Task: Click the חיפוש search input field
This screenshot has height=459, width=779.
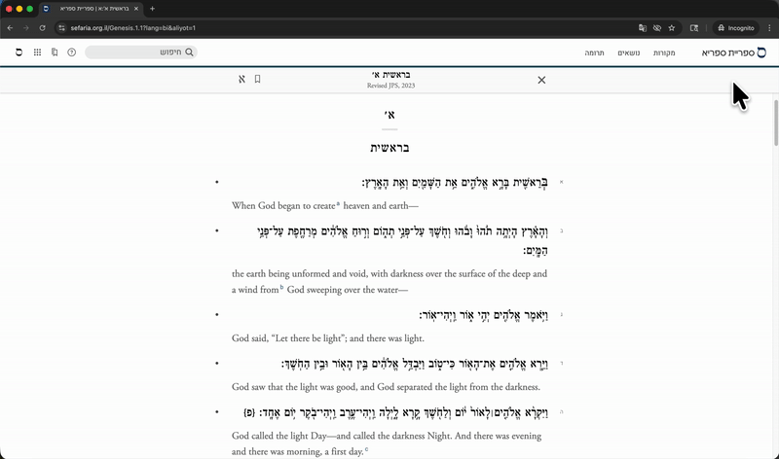Action: pos(136,52)
